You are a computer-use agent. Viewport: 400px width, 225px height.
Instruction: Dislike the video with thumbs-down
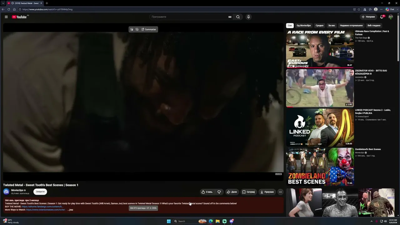219,192
